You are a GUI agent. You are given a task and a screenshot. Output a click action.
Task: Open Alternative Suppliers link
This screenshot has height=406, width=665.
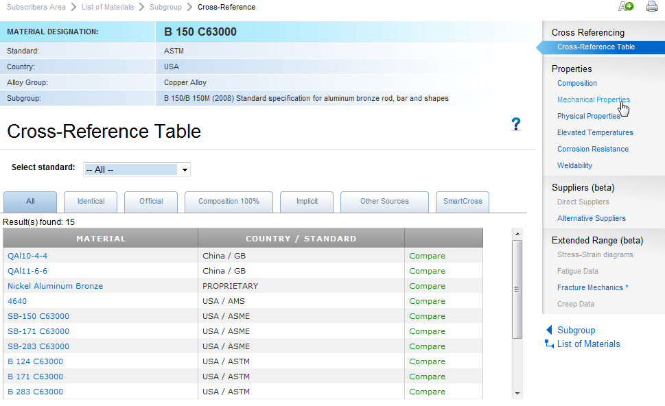[x=591, y=218]
